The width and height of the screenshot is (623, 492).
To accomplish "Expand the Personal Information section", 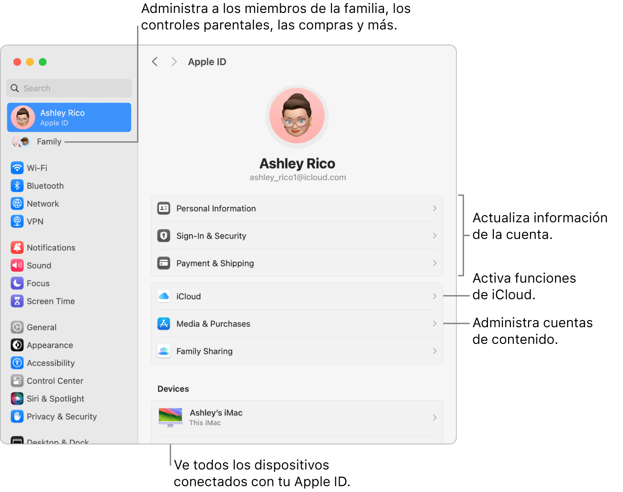I will coord(297,208).
